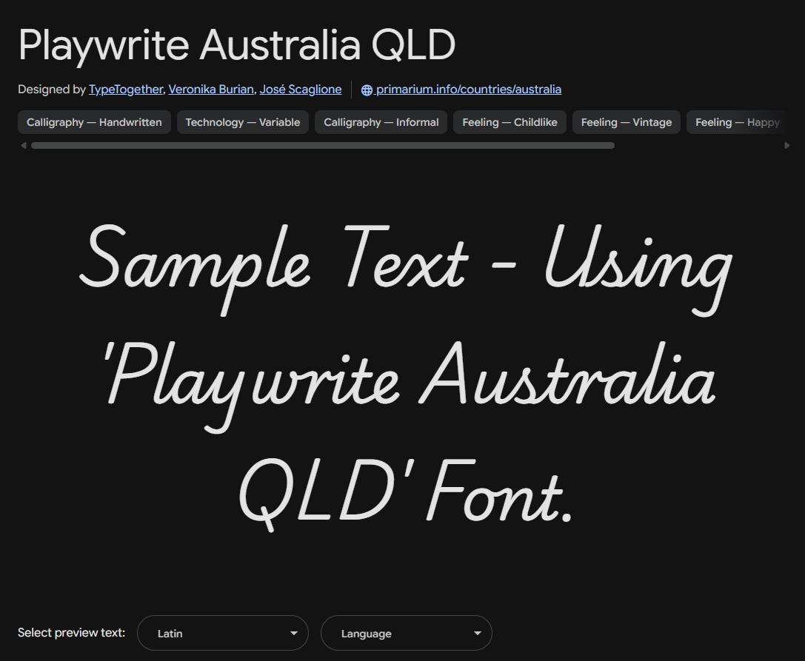Select the Feeling — Vintage tag
805x661 pixels.
point(627,122)
